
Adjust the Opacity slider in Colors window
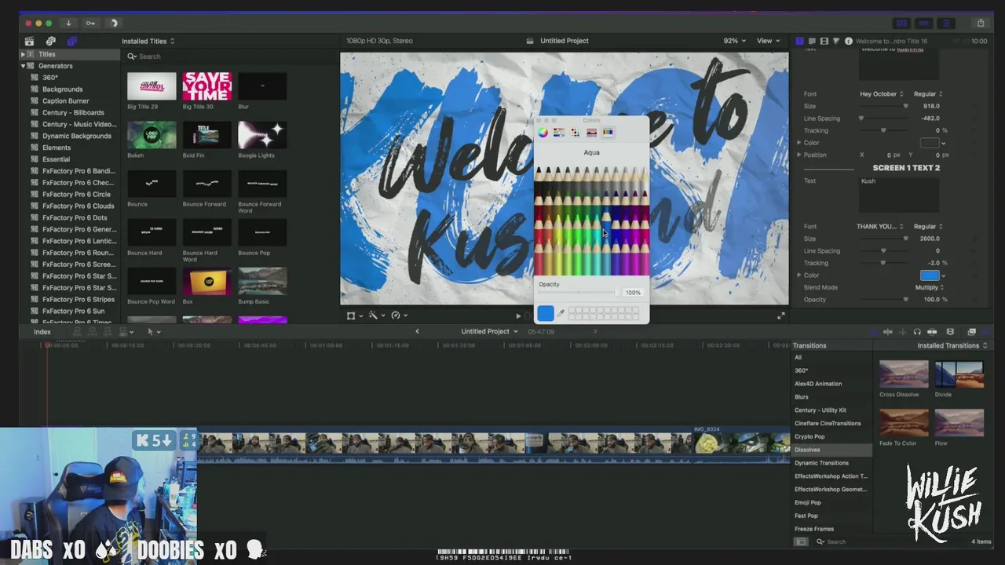coord(578,293)
